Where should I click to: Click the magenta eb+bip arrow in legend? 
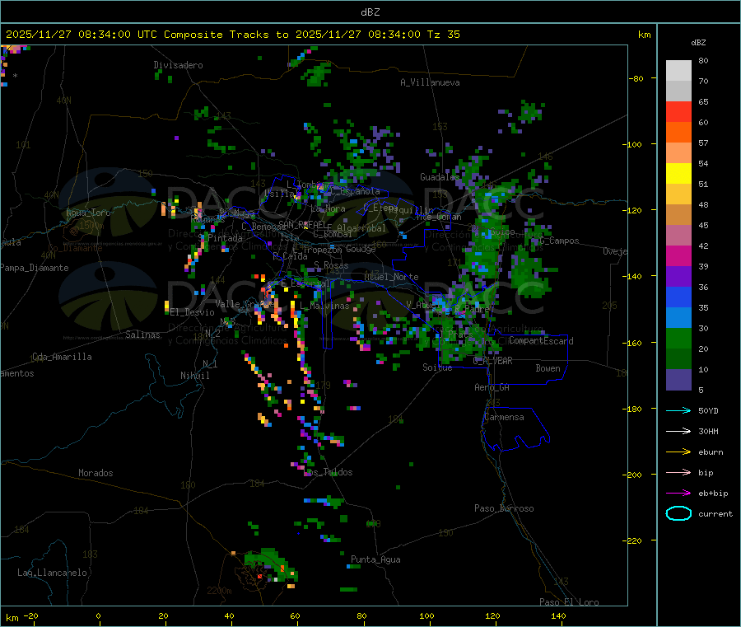tap(678, 494)
